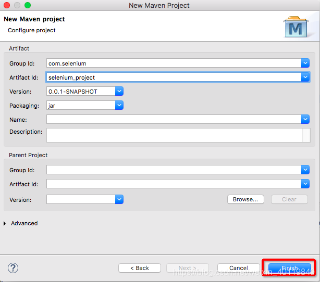The height and width of the screenshot is (282, 320).
Task: Click the 'Parent Project' section label
Action: click(x=28, y=155)
